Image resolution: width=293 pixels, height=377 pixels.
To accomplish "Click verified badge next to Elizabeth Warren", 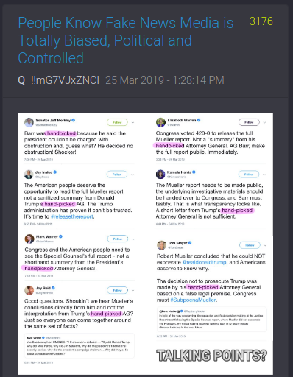I will [199, 120].
